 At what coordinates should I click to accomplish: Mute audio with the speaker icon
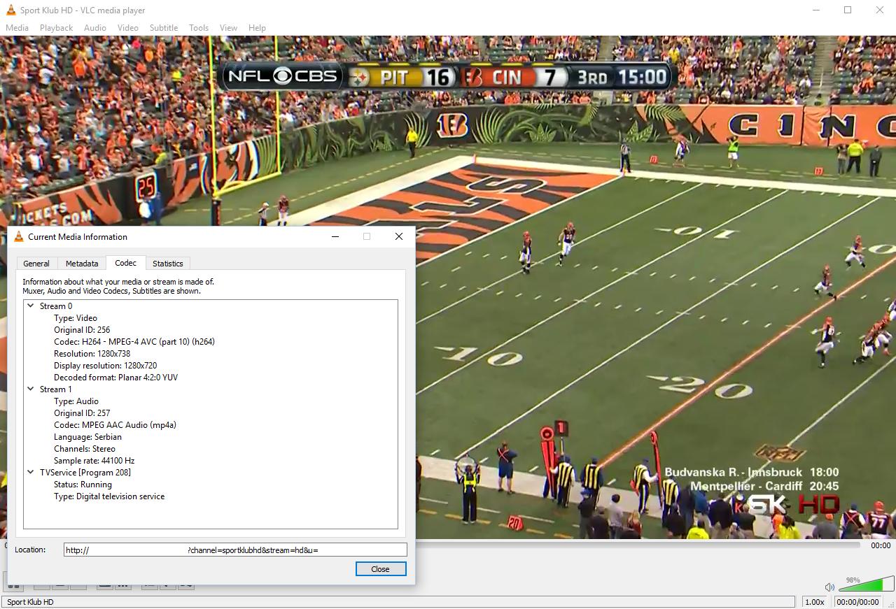point(829,587)
